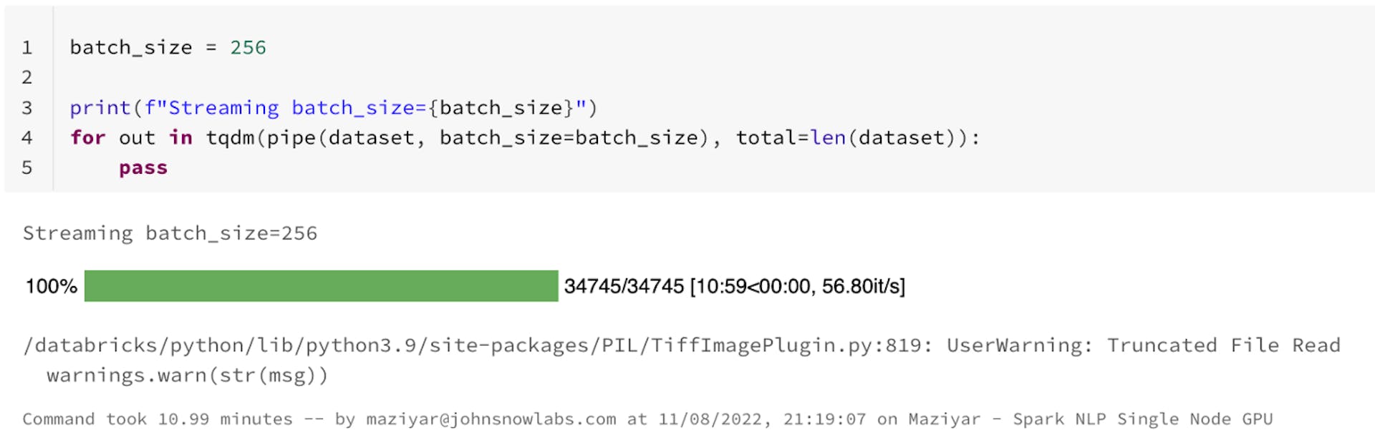Click line number 3 in the gutter
Image resolution: width=1375 pixels, height=435 pixels.
[x=27, y=108]
